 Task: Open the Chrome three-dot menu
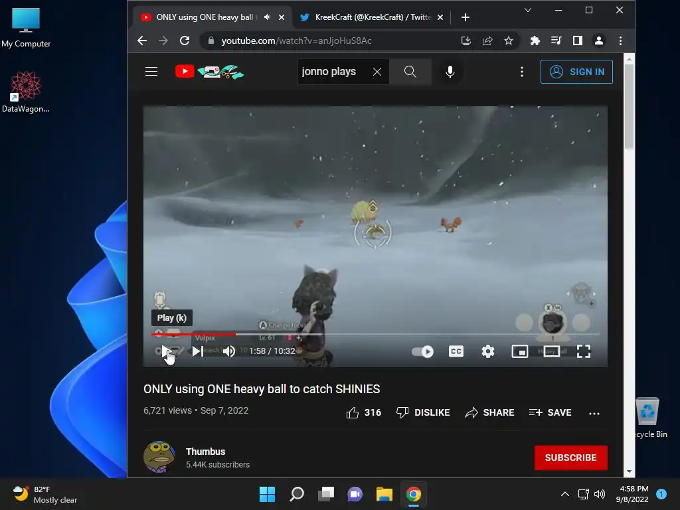coord(621,41)
